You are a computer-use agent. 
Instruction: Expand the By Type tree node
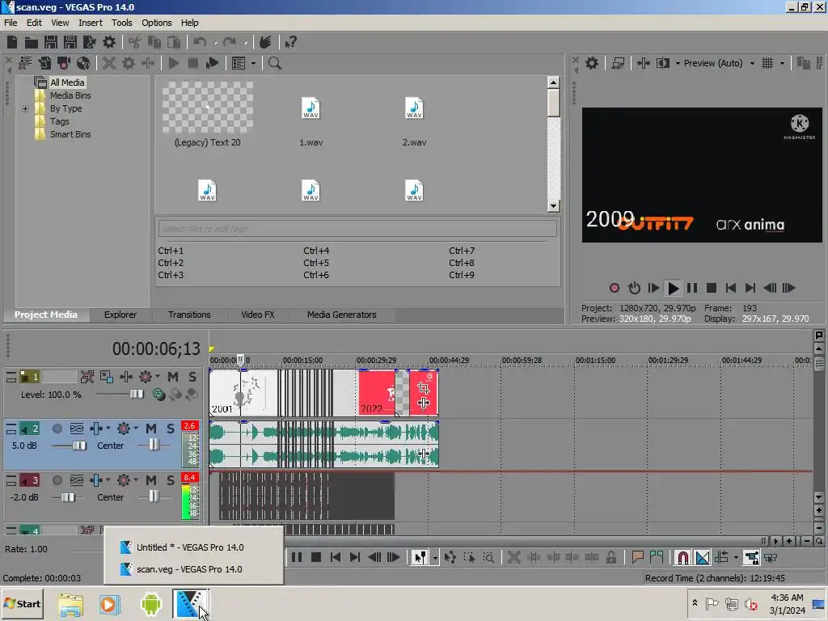(25, 109)
